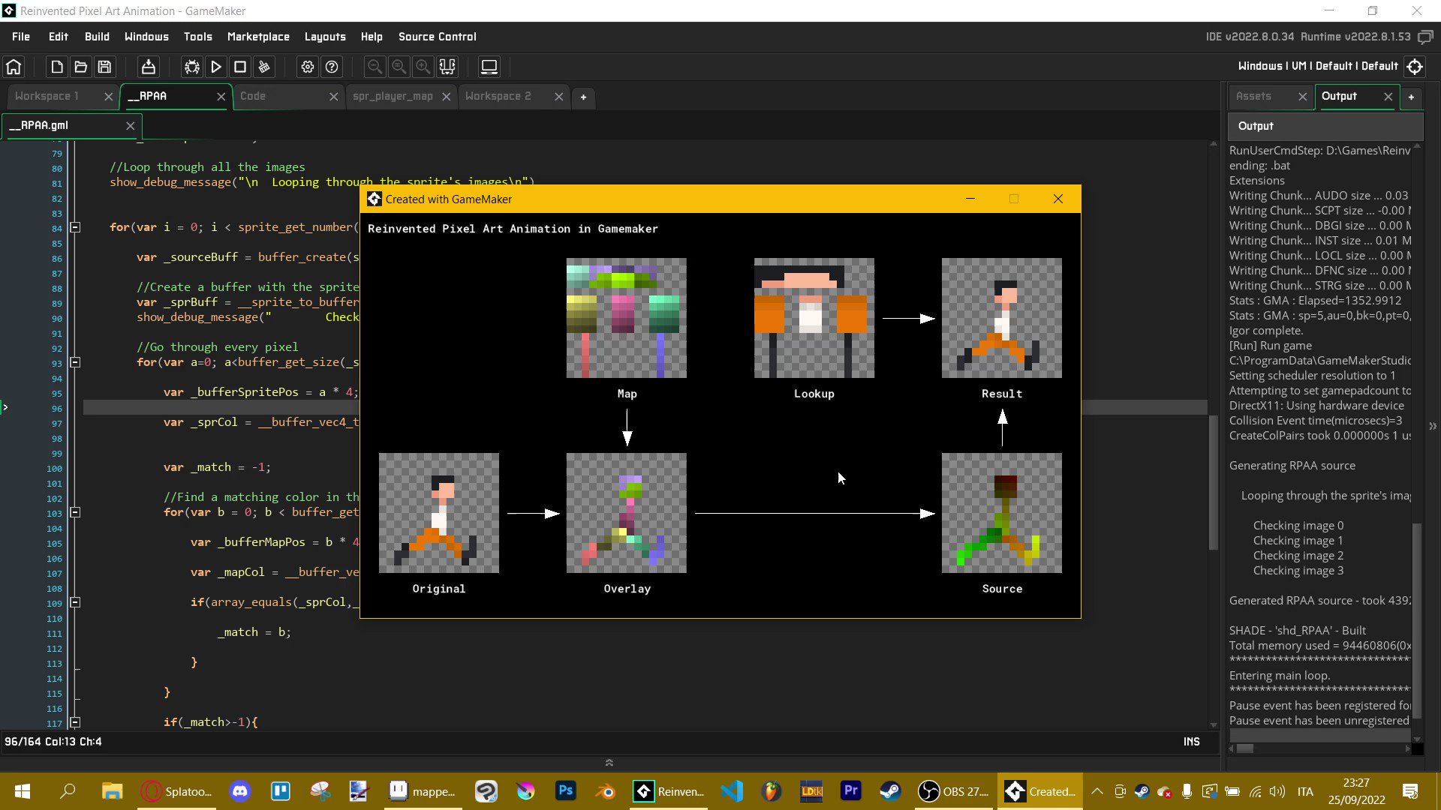Open the Edit menu
The width and height of the screenshot is (1441, 810).
click(59, 37)
